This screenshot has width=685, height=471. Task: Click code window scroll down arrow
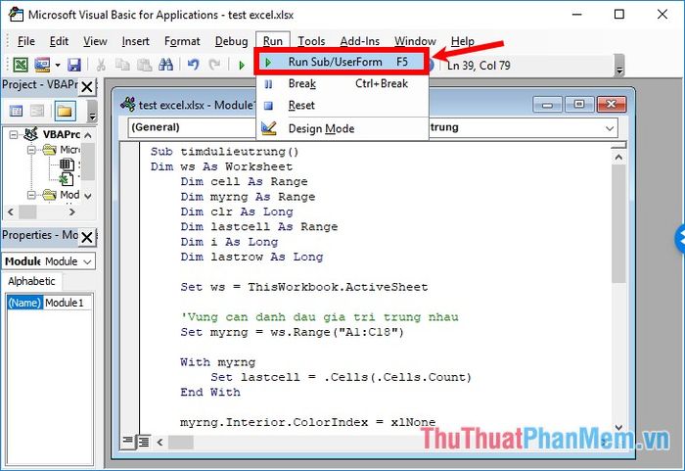pos(618,427)
